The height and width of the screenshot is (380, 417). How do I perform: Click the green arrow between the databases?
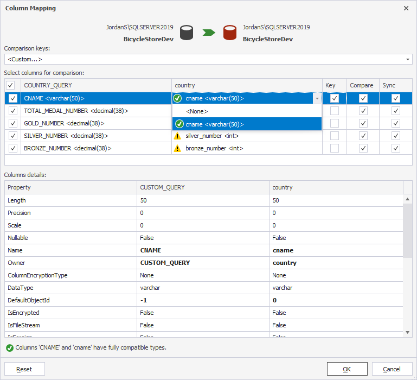[x=209, y=33]
